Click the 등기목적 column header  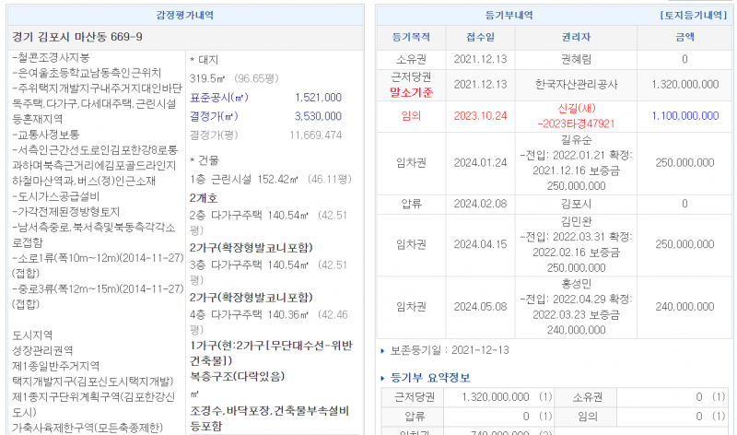tap(410, 38)
